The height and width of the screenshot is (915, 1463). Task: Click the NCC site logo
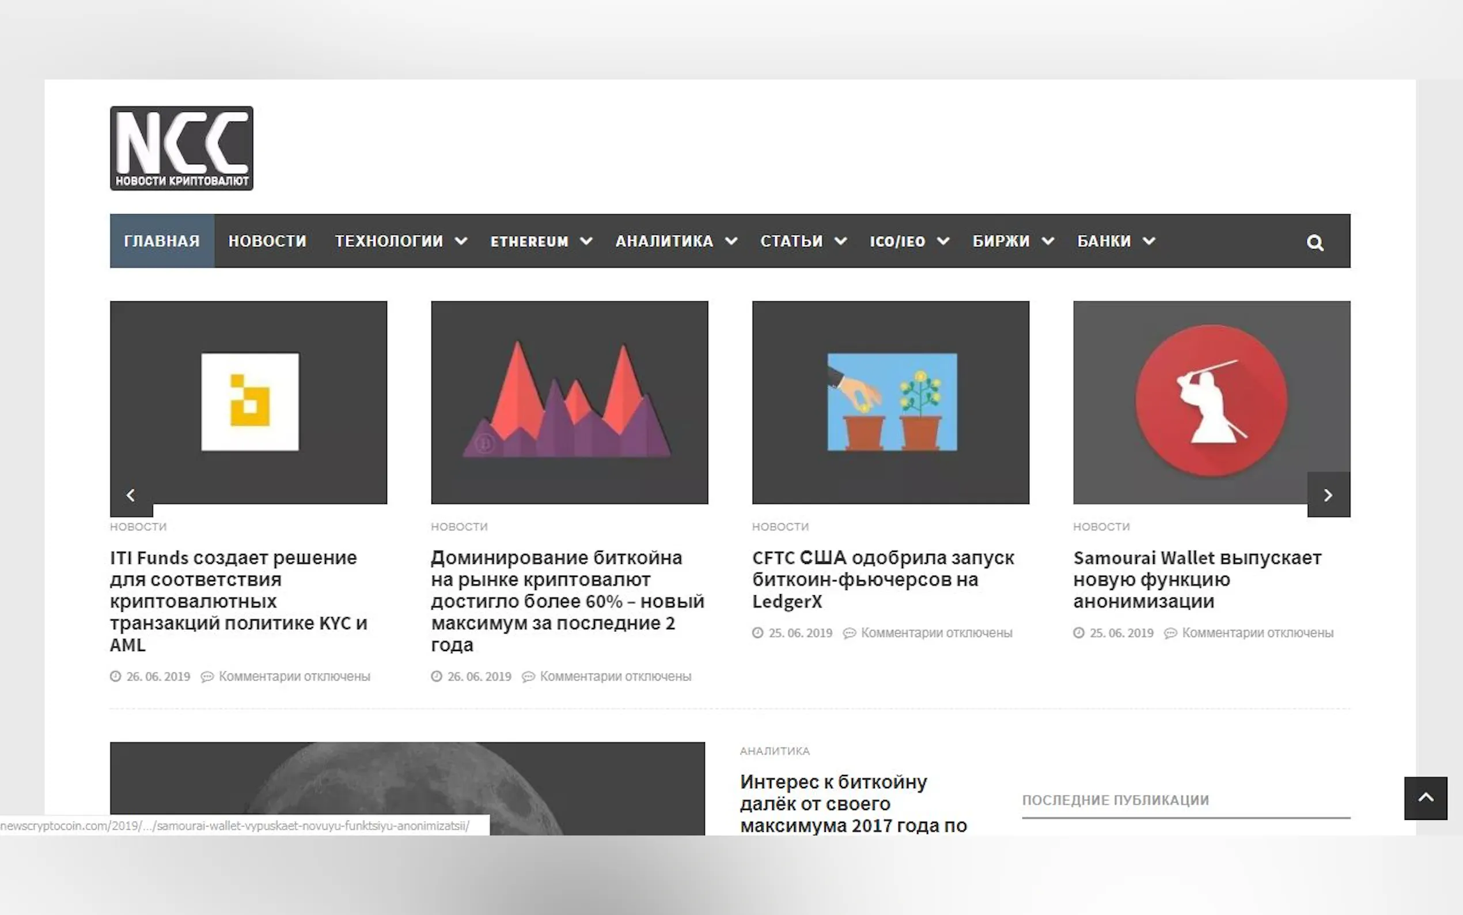coord(181,148)
